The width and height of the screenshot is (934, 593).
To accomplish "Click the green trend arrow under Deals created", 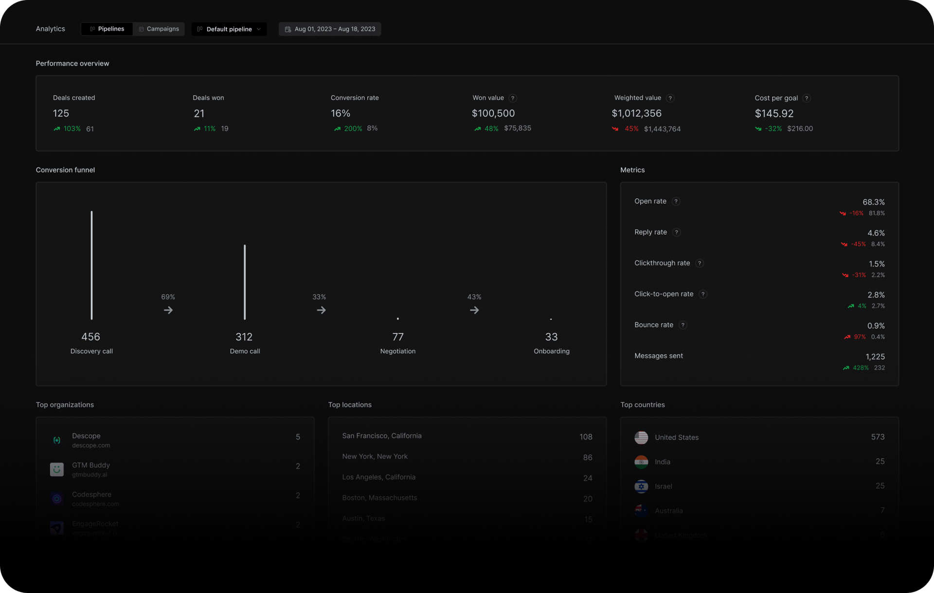I will pos(57,129).
